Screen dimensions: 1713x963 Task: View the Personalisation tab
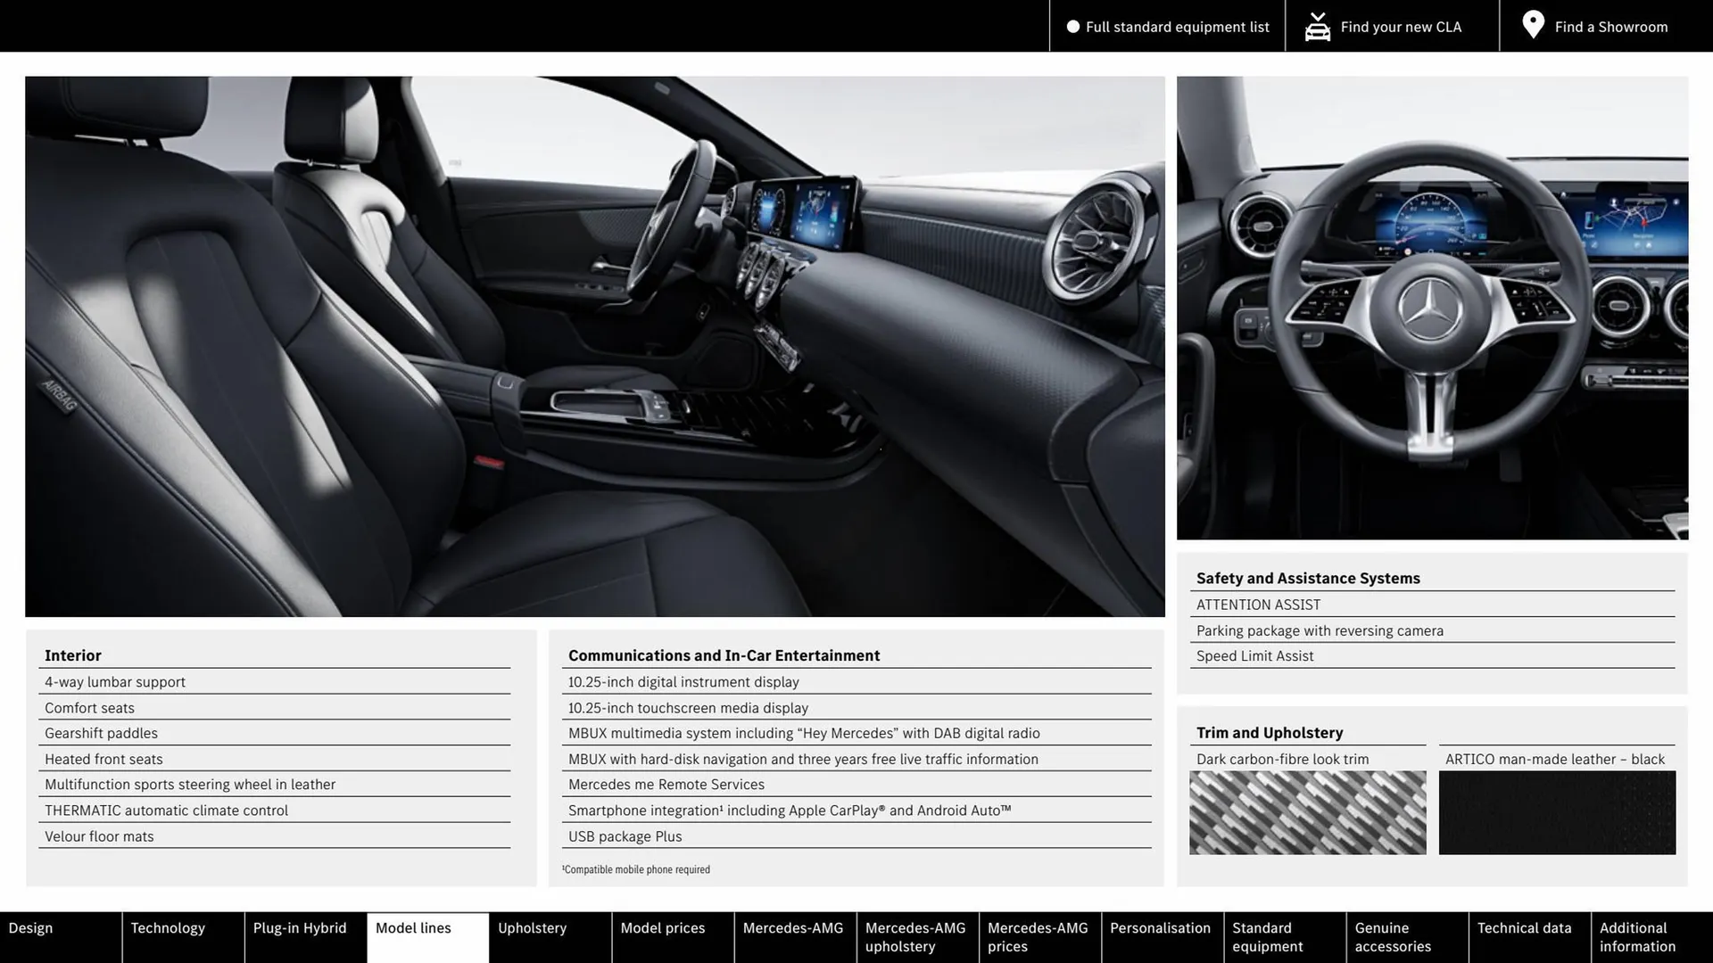1162,927
